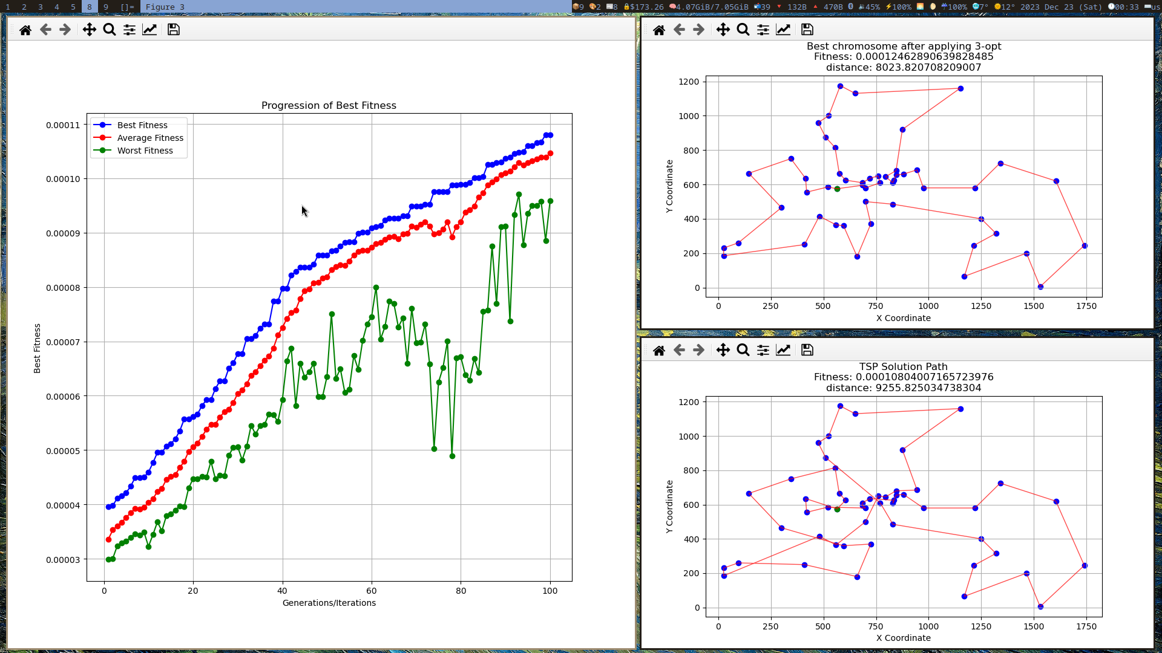Switch to workspace tag 9
The image size is (1162, 653).
point(106,7)
